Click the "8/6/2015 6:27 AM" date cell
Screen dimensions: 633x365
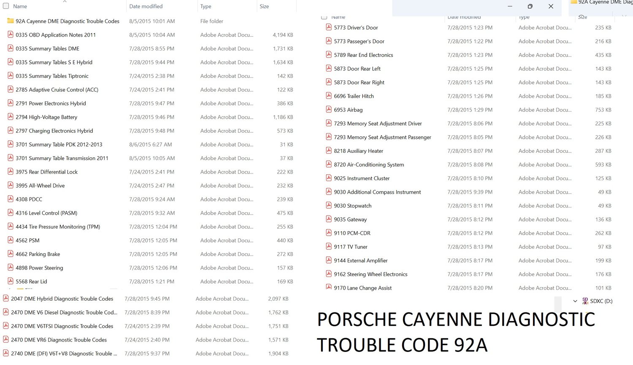point(151,144)
